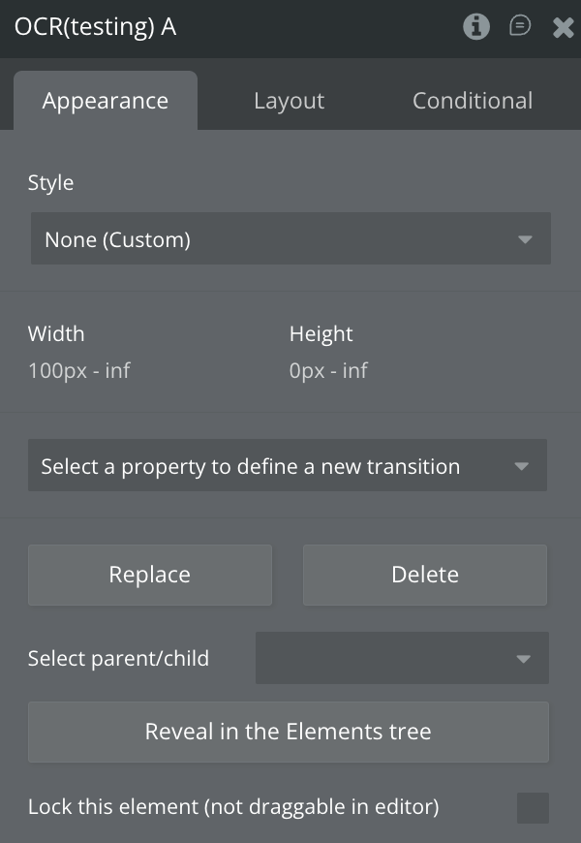Image resolution: width=581 pixels, height=843 pixels.
Task: Enable the Lock this element checkbox
Action: pos(533,807)
